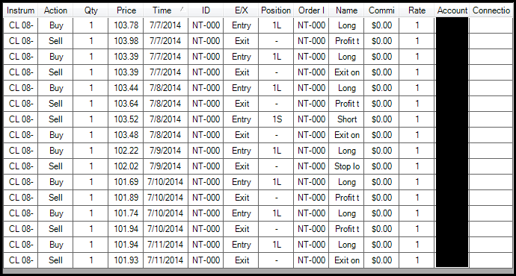The image size is (516, 276).
Task: Sort by the Action column header
Action: pos(55,10)
